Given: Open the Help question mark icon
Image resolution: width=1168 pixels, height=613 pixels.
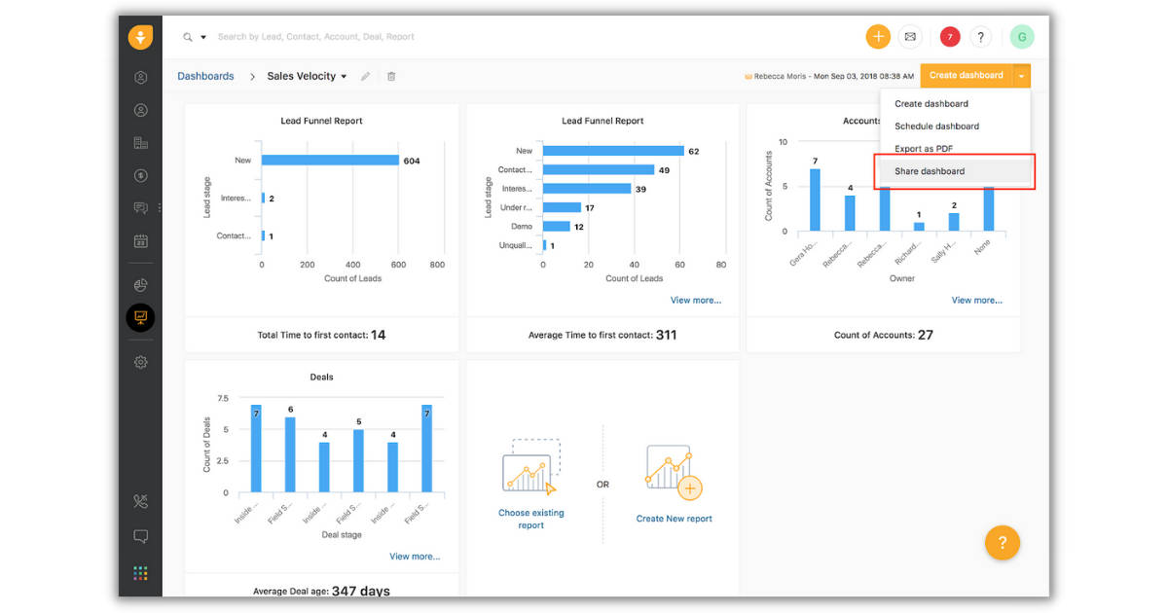Looking at the screenshot, I should 980,36.
